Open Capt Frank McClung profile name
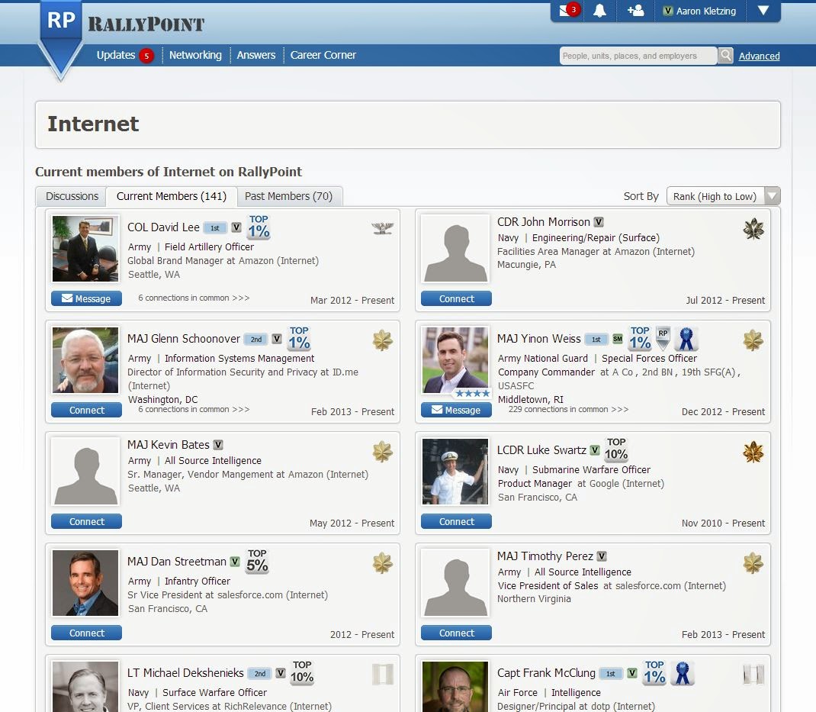Image resolution: width=816 pixels, height=712 pixels. [546, 673]
